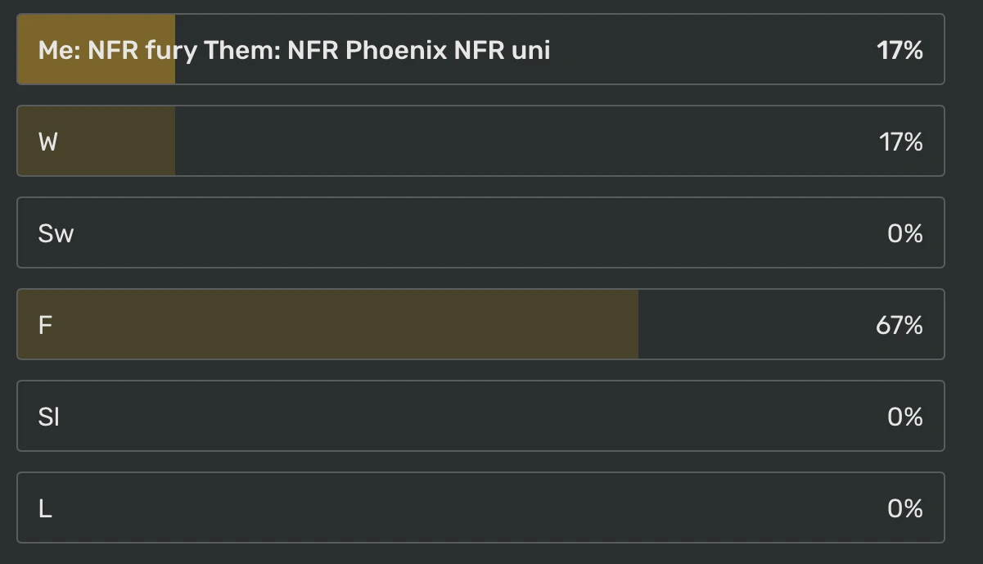This screenshot has height=564, width=983.
Task: Vote for the "Me: NFR fury Them: NFR Phoenix NFR uni" option
Action: [x=483, y=49]
